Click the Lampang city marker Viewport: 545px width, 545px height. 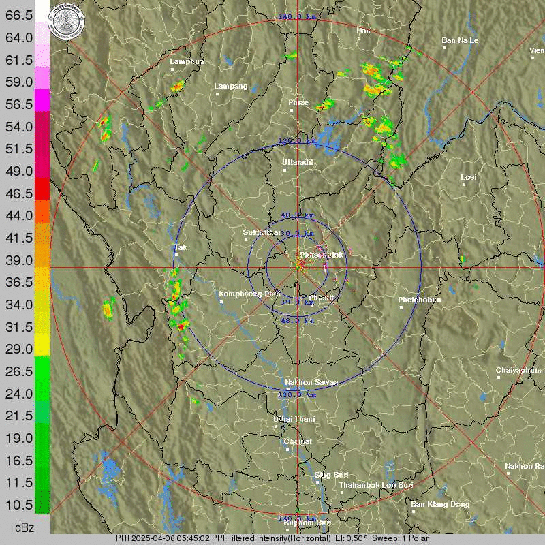218,93
